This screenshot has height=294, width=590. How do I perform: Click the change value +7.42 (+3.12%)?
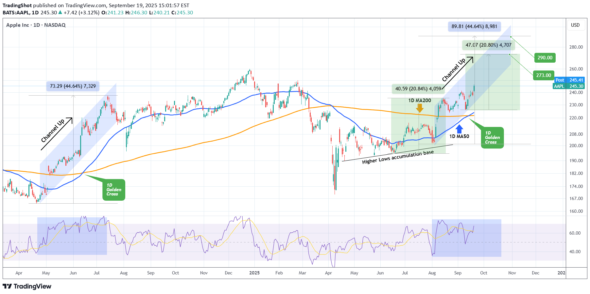pyautogui.click(x=81, y=13)
